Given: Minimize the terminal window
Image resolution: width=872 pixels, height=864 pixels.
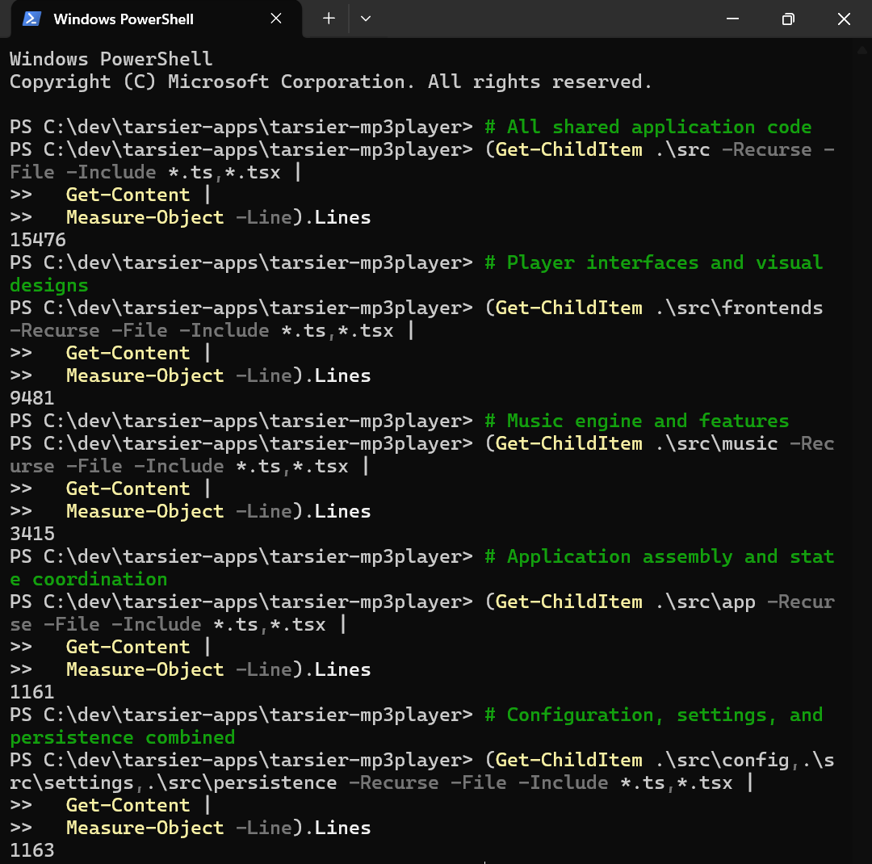Looking at the screenshot, I should click(x=732, y=19).
